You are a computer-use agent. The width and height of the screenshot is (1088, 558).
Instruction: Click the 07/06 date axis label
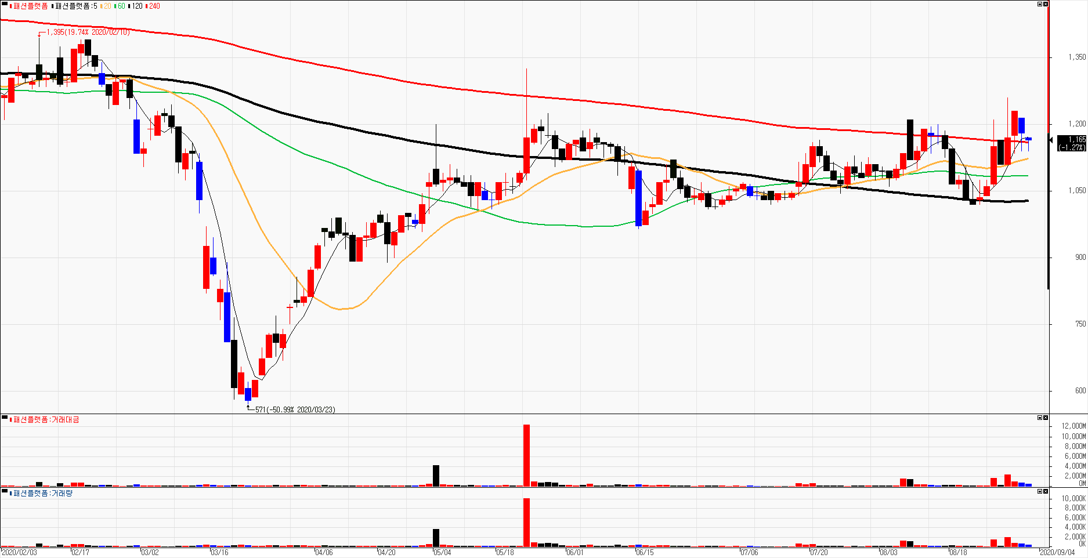pyautogui.click(x=749, y=552)
